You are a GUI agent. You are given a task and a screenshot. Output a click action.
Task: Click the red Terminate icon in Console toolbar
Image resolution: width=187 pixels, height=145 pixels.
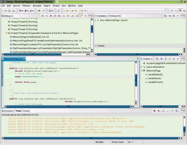pos(154,111)
